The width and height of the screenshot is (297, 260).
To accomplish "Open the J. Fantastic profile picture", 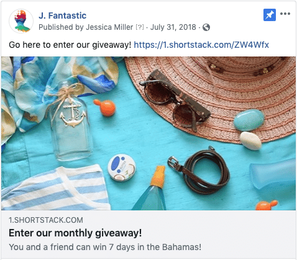I will click(21, 21).
